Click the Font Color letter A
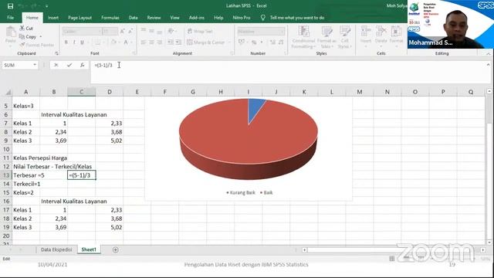The width and height of the screenshot is (494, 278). coord(126,42)
